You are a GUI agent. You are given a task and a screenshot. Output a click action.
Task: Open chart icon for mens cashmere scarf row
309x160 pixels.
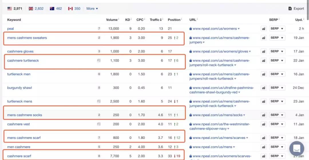(264, 138)
